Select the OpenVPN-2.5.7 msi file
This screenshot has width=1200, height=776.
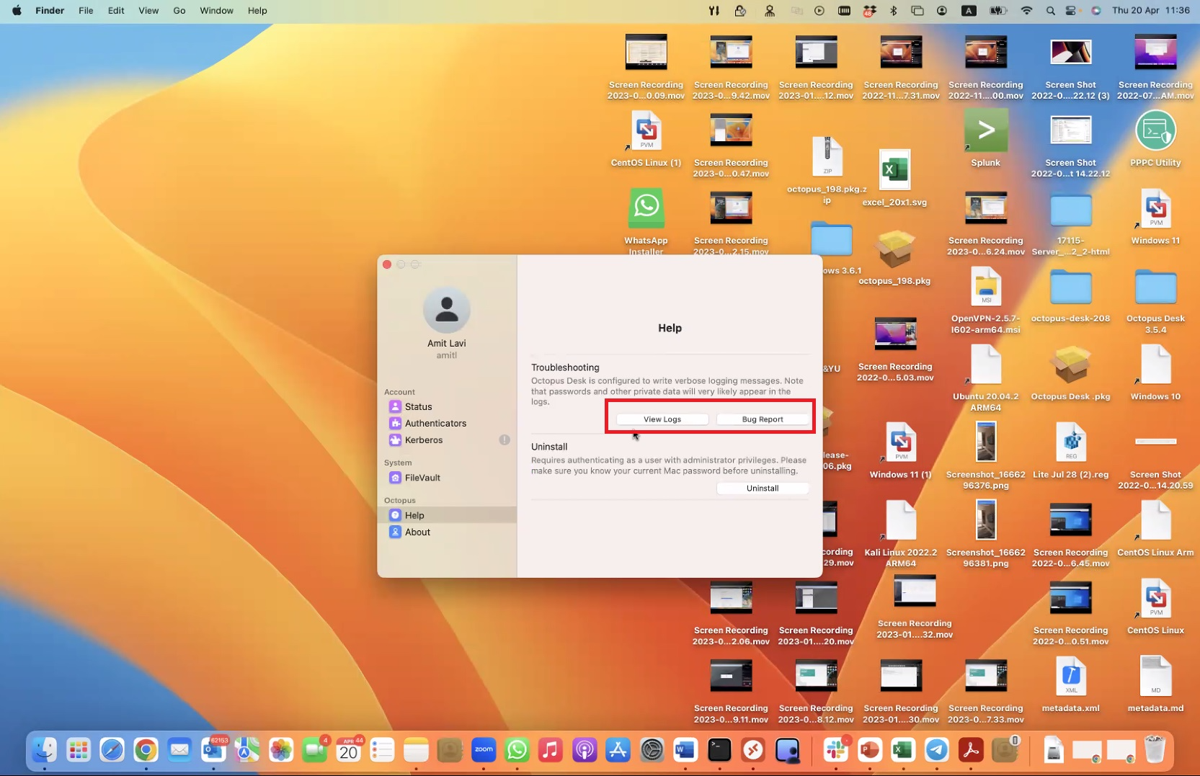pos(986,287)
